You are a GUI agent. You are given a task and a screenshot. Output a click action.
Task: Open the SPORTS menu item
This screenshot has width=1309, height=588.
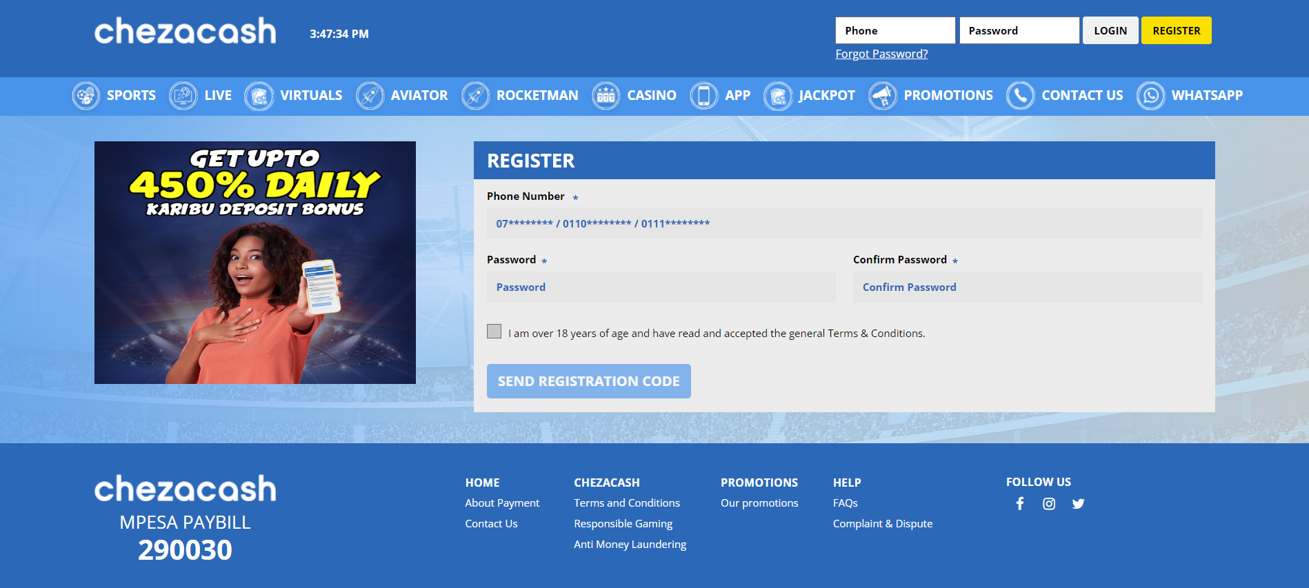[x=131, y=95]
